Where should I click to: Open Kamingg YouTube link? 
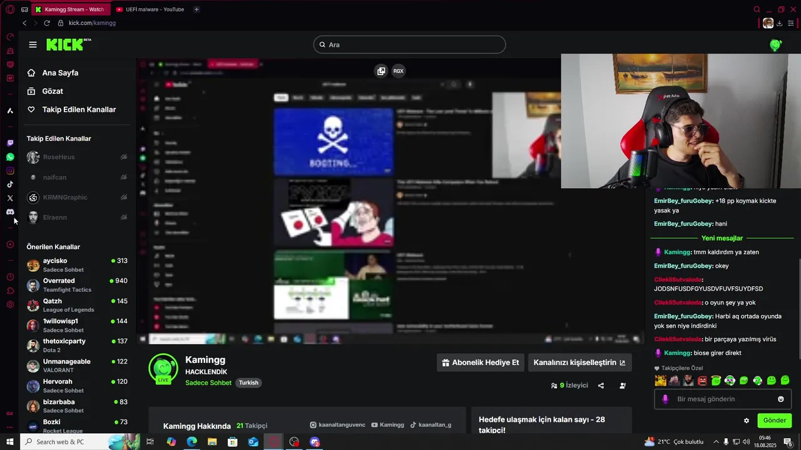tap(387, 425)
